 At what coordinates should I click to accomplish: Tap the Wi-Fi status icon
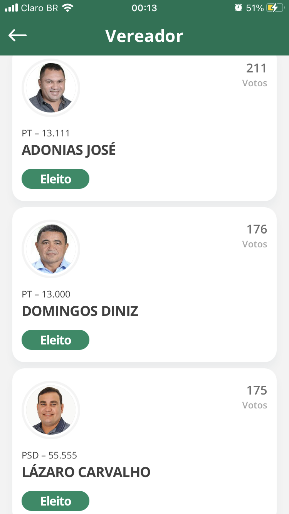(x=68, y=8)
